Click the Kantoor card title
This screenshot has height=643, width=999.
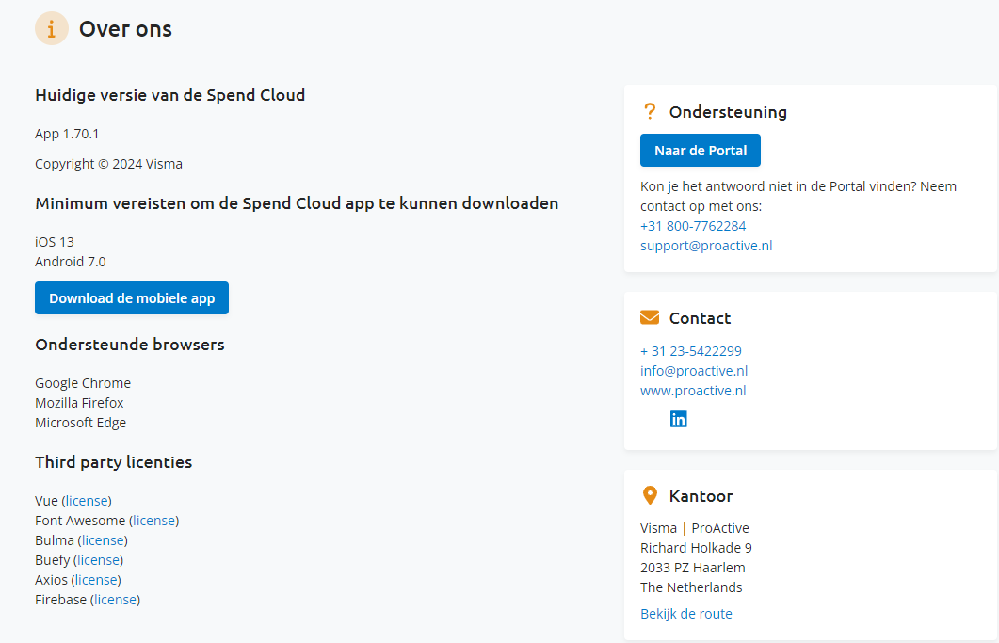(x=701, y=496)
